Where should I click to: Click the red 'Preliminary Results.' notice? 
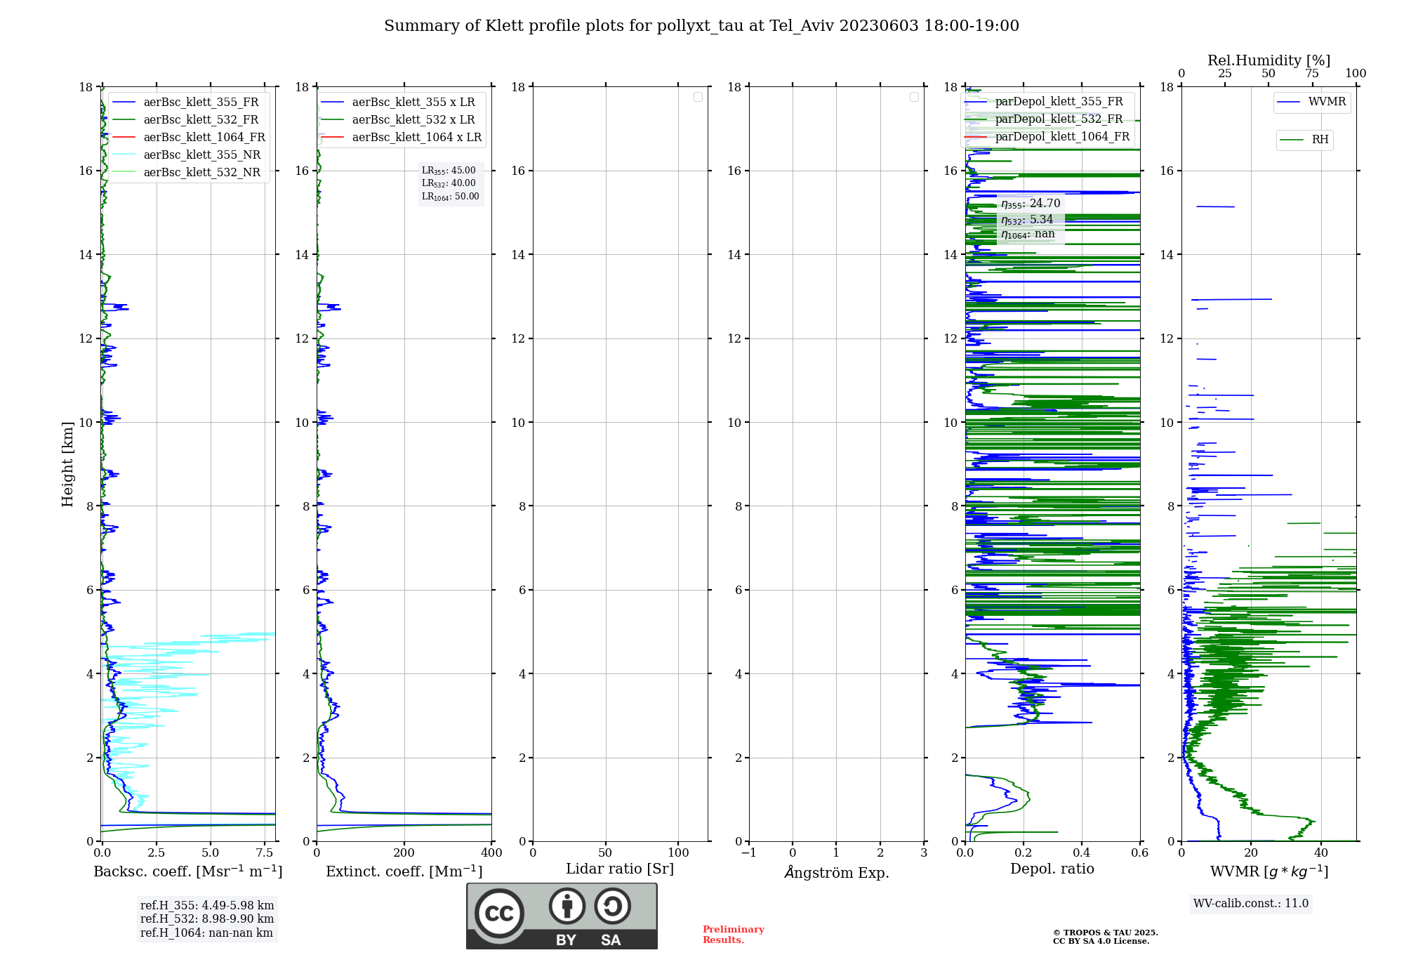[734, 935]
